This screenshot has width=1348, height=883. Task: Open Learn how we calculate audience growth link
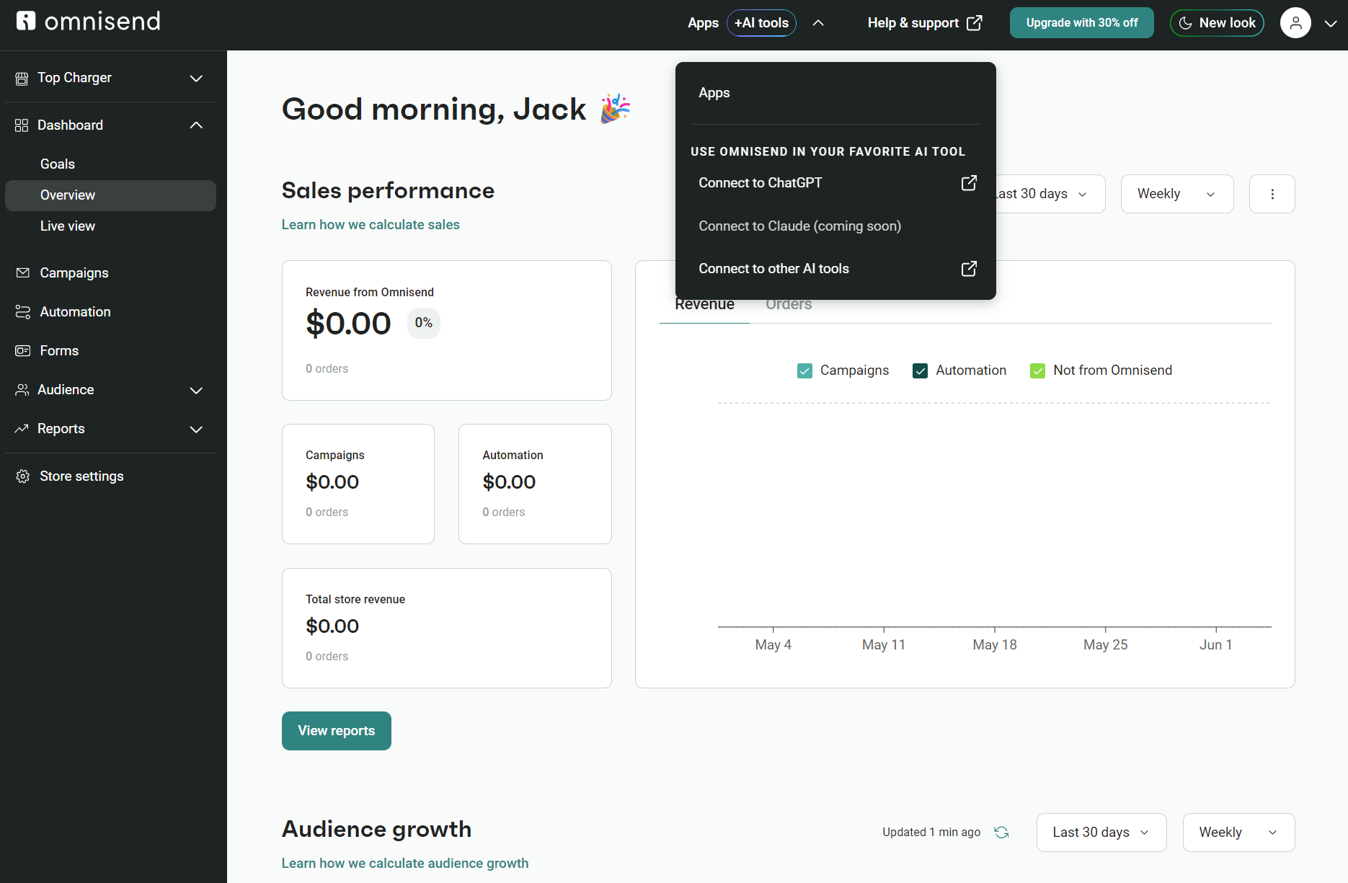[x=405, y=864]
